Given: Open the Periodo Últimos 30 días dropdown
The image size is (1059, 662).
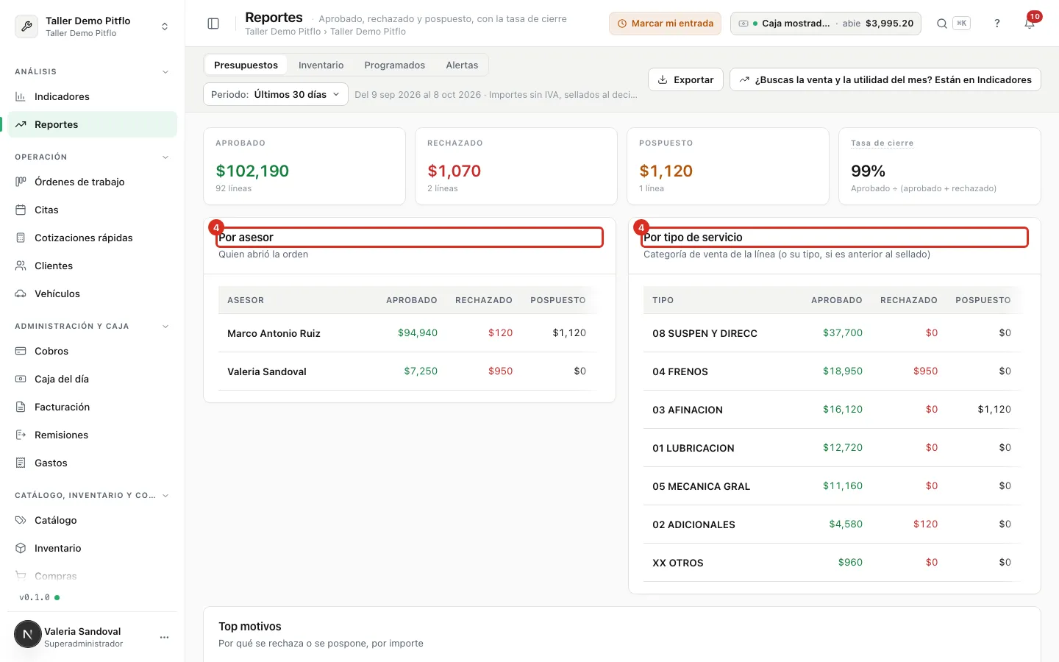Looking at the screenshot, I should click(276, 94).
